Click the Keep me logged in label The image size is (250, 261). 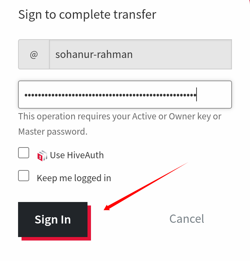tap(74, 178)
